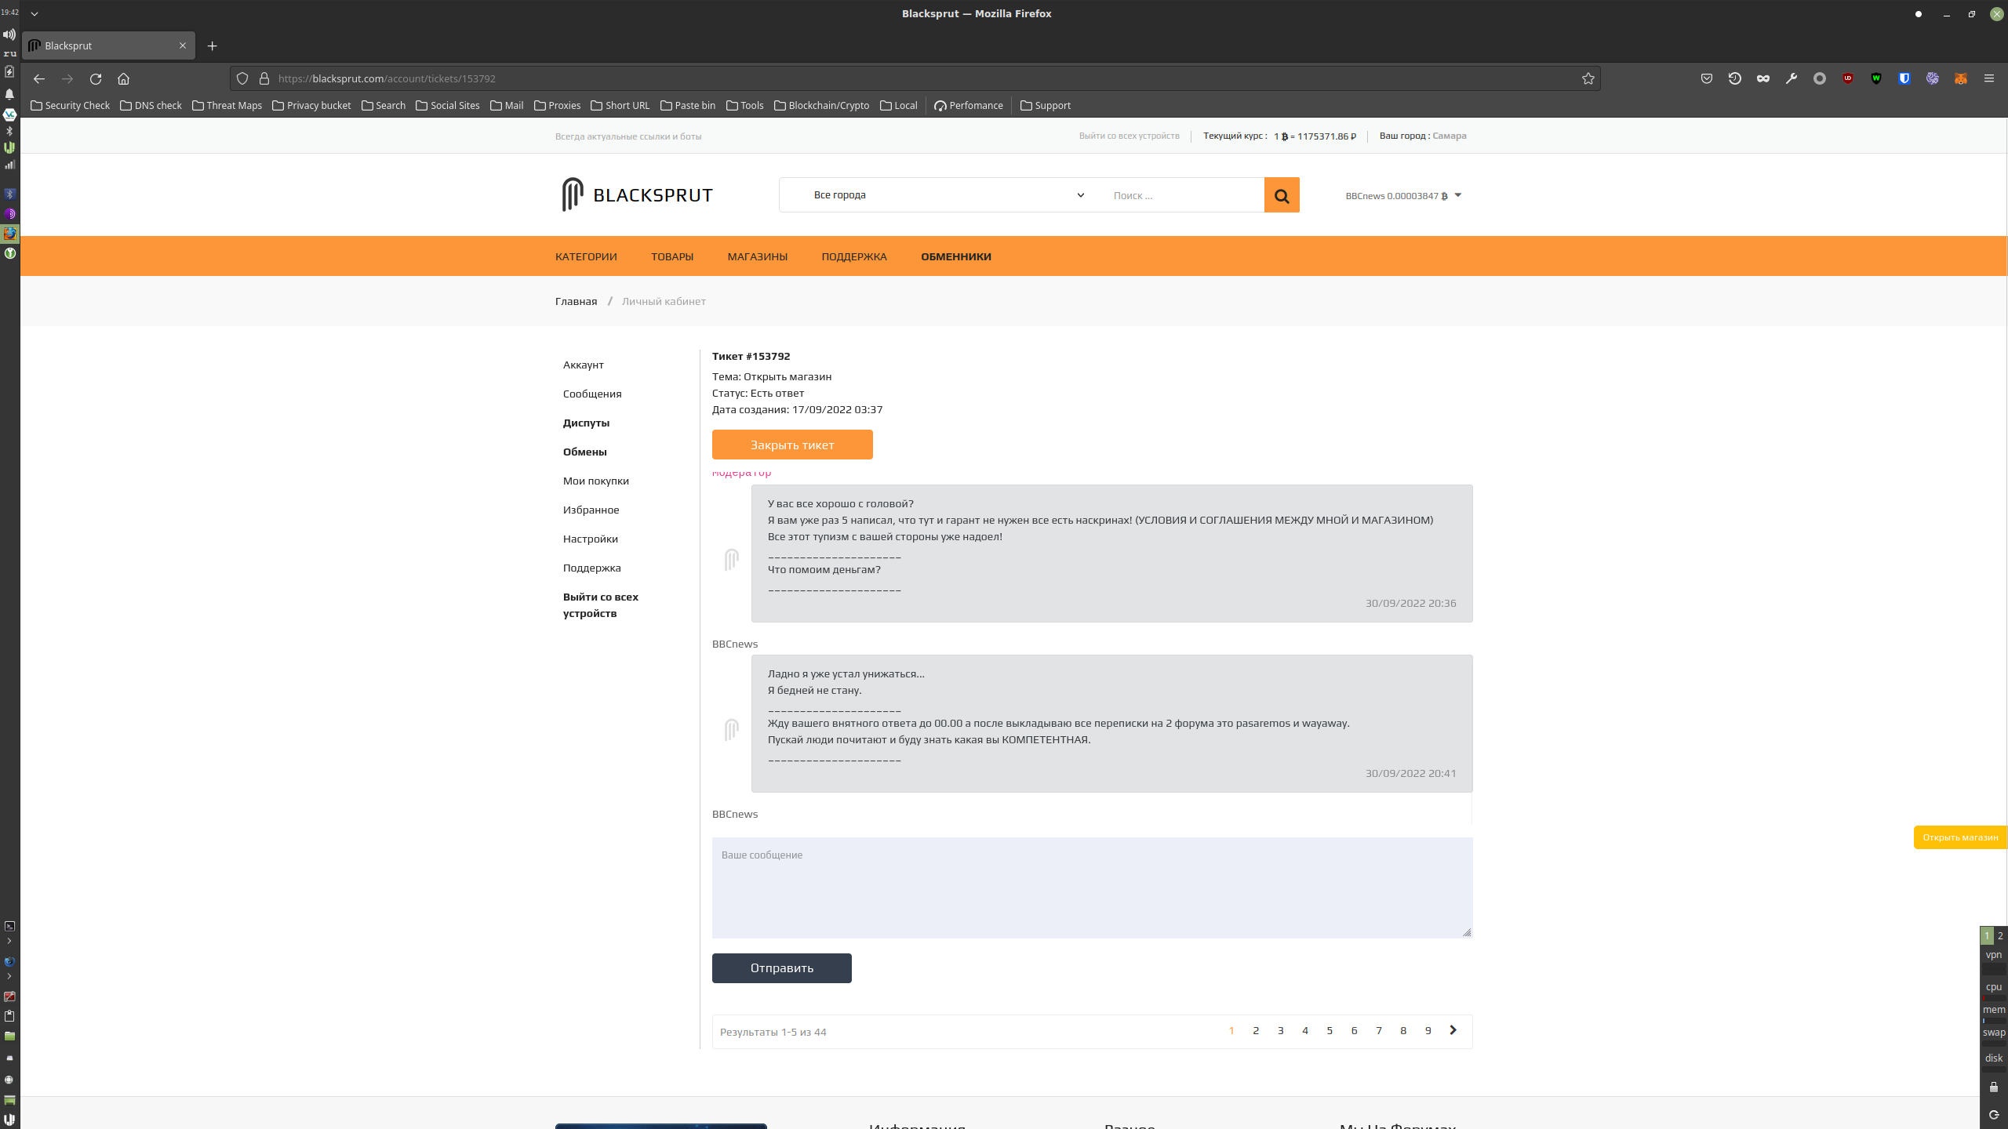This screenshot has width=2008, height=1129.
Task: Open the ПОДДЕРЖКА menu item
Action: [x=854, y=256]
